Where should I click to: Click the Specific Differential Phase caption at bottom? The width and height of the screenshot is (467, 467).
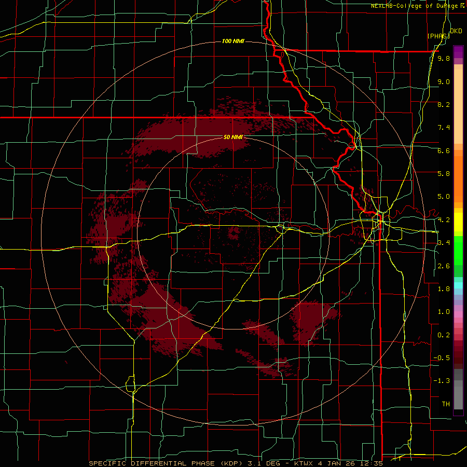click(236, 463)
